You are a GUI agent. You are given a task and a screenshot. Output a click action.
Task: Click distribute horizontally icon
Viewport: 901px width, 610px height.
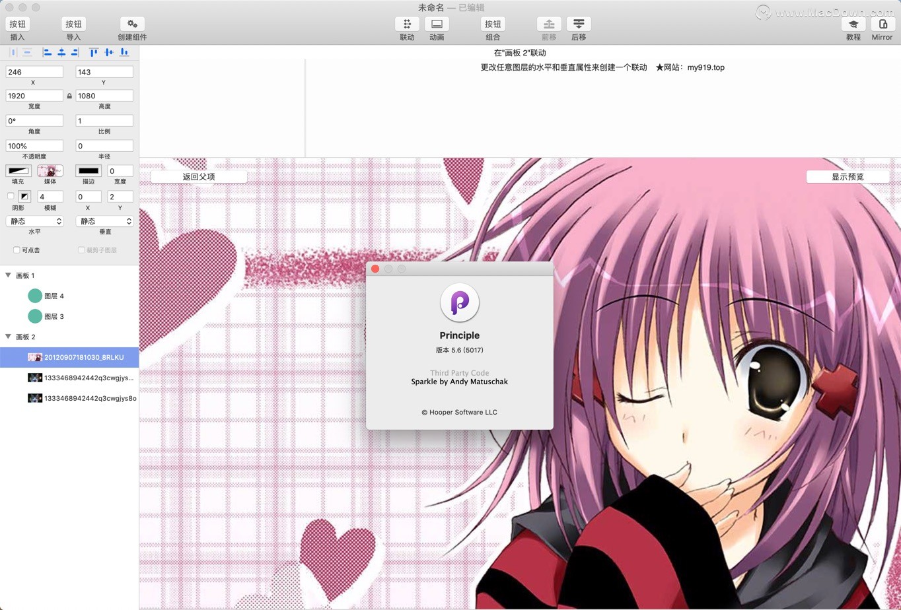coord(13,52)
